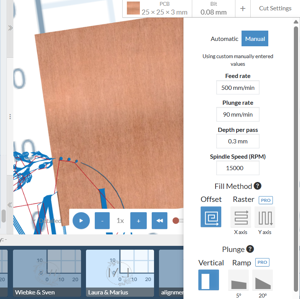Screen dimensions: 300x299
Task: Open Plunge help question mark
Action: (250, 249)
